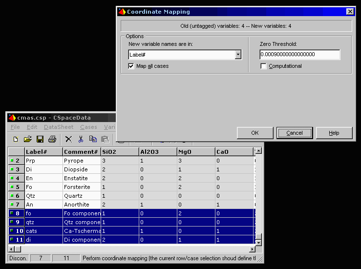The height and width of the screenshot is (269, 361).
Task: Click the Save floppy disk icon
Action: 40,139
